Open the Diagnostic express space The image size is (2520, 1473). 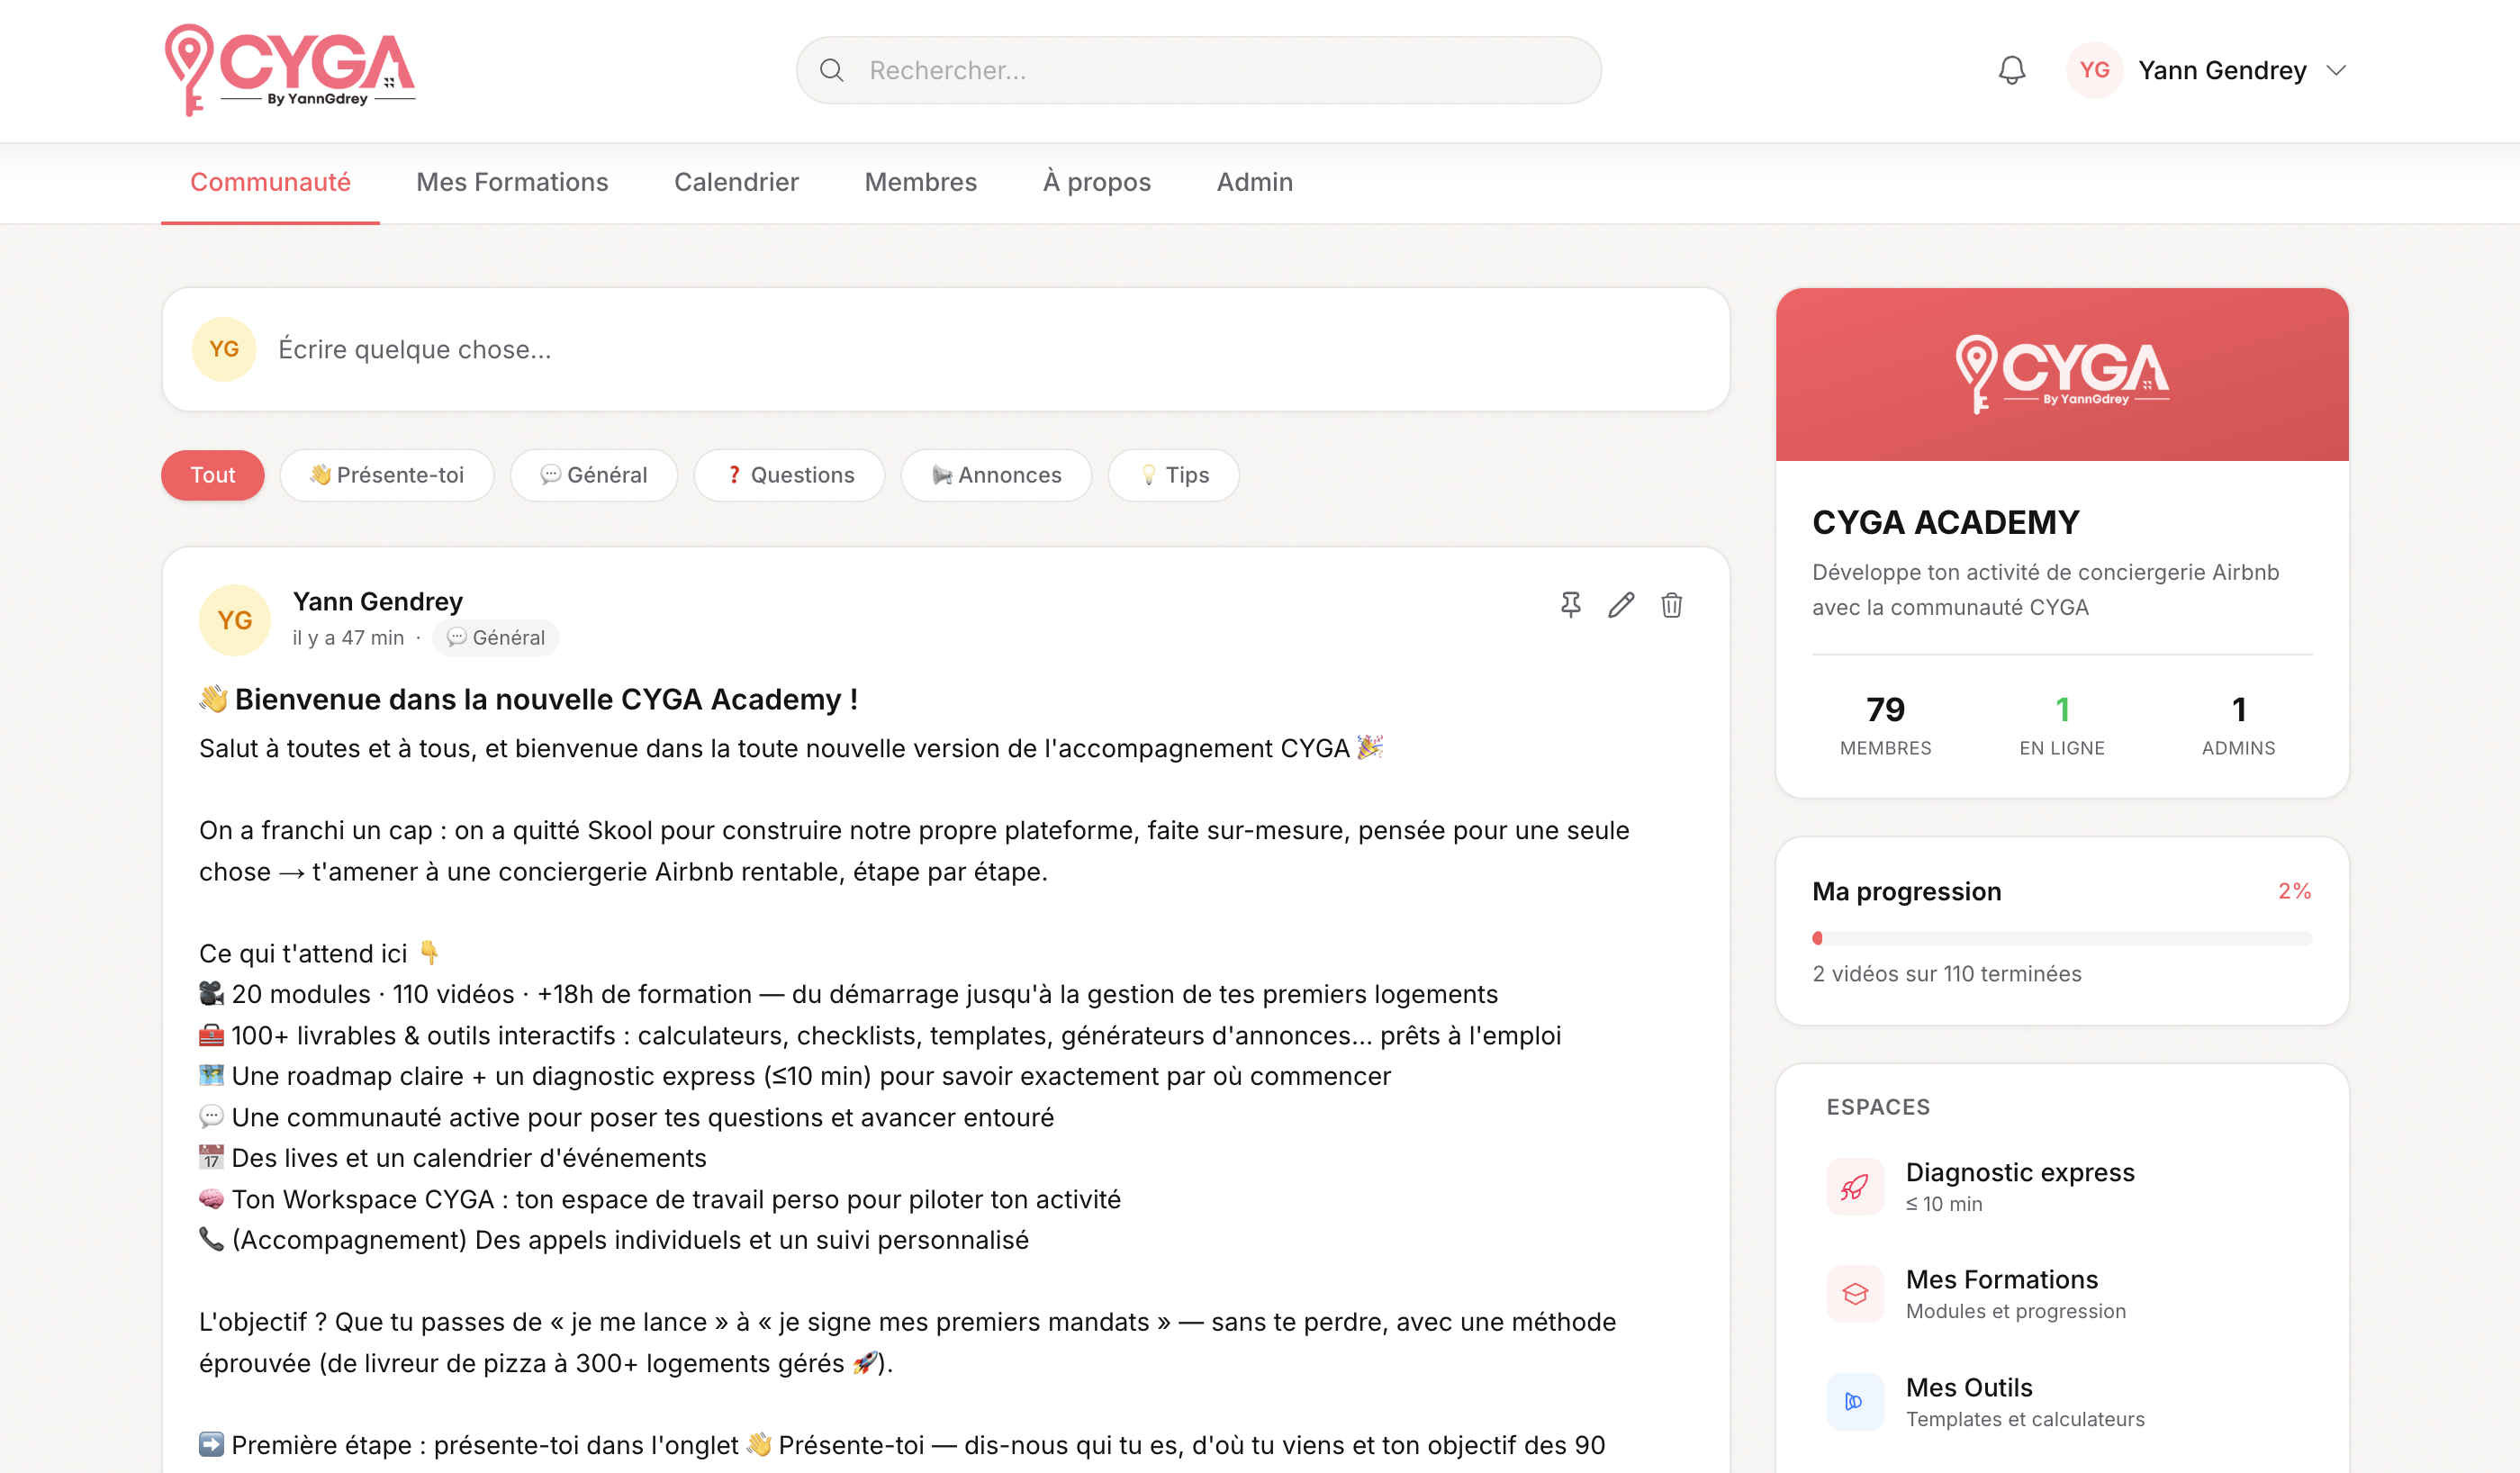pos(2062,1187)
